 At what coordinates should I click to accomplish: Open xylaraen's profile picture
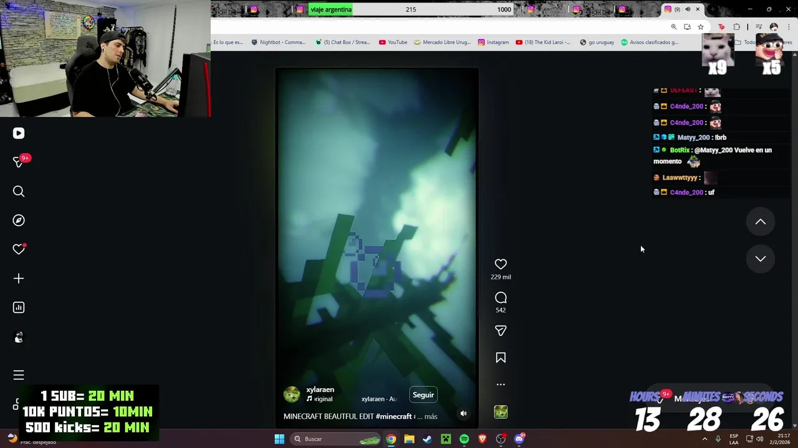292,394
